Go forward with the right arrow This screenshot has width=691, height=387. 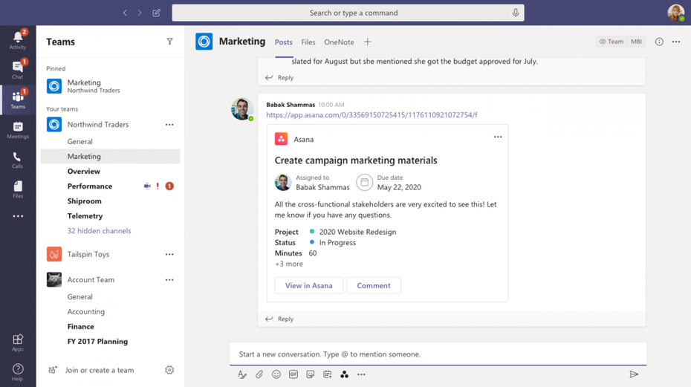140,13
